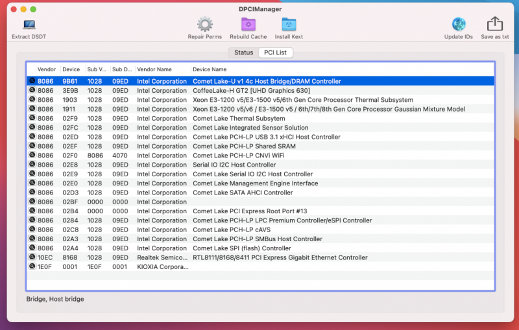This screenshot has height=330, width=519.
Task: Click magnifier icon on Realtek Ethernet row
Action: 32,257
